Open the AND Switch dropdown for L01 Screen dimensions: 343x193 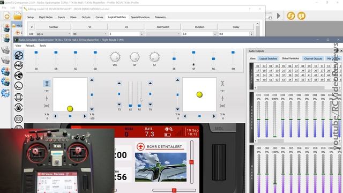163,34
